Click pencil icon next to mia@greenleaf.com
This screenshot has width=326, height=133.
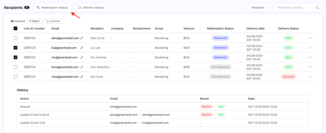click(x=82, y=77)
